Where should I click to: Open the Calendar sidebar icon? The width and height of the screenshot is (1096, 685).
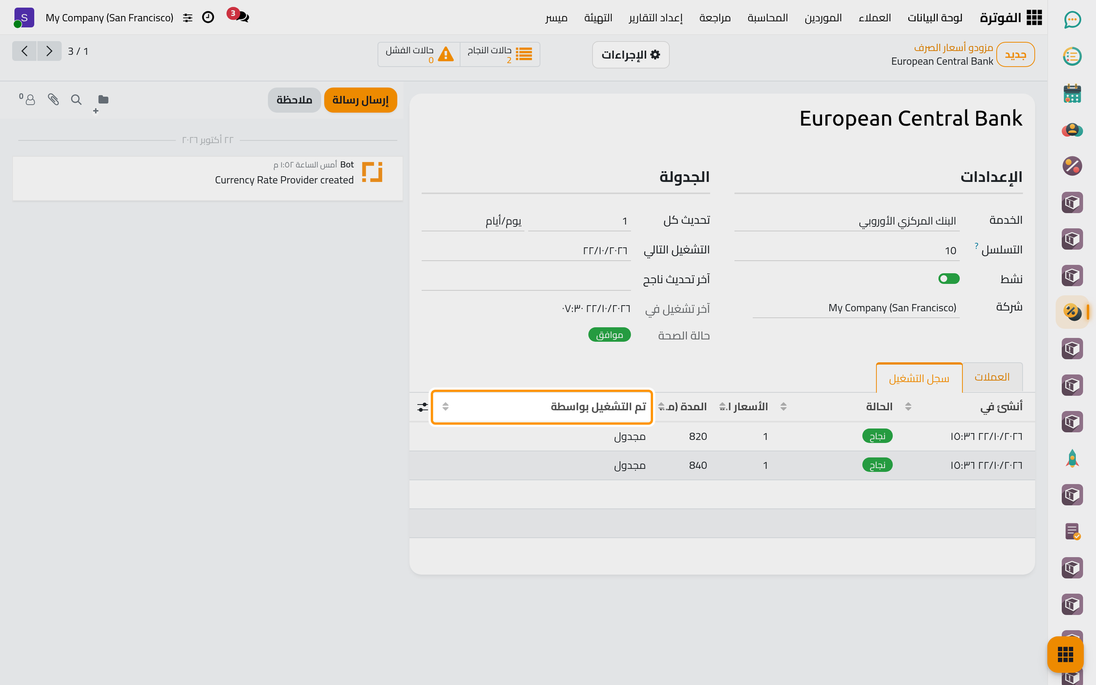1072,93
